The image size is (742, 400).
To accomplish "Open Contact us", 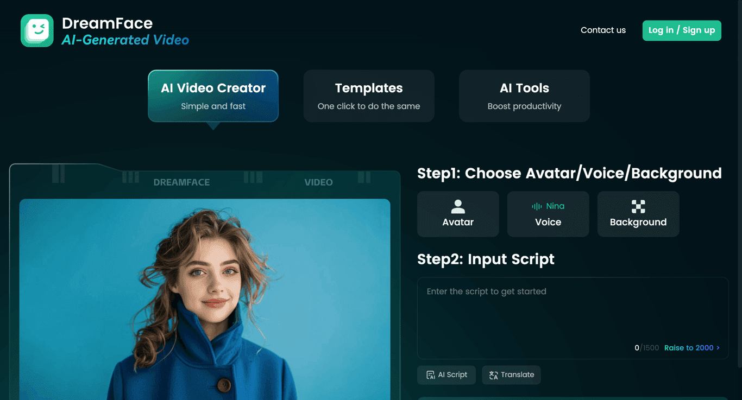I will [603, 30].
